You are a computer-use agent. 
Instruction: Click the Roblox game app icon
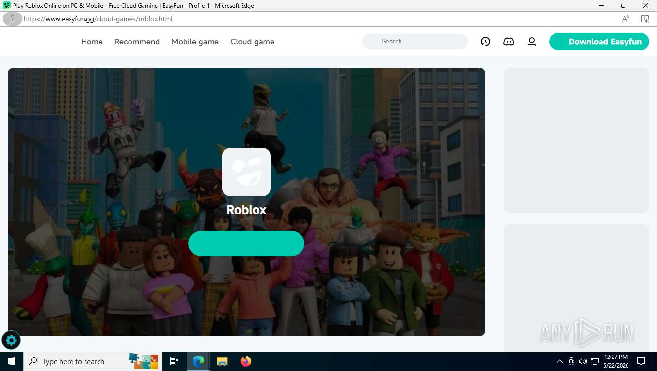coord(246,172)
